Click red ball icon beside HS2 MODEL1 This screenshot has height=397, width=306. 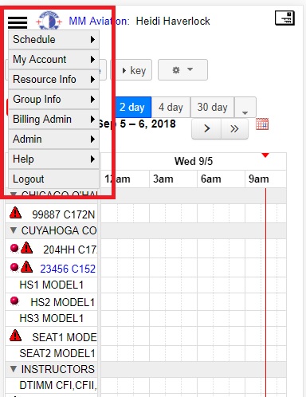click(14, 301)
